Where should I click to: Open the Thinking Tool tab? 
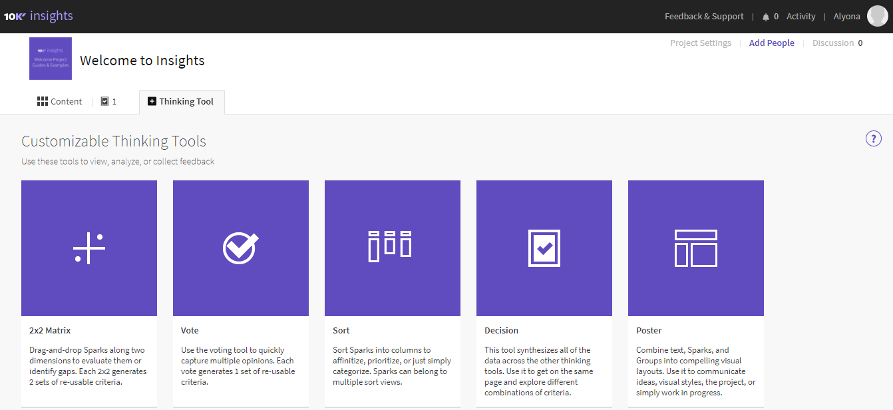click(x=182, y=102)
